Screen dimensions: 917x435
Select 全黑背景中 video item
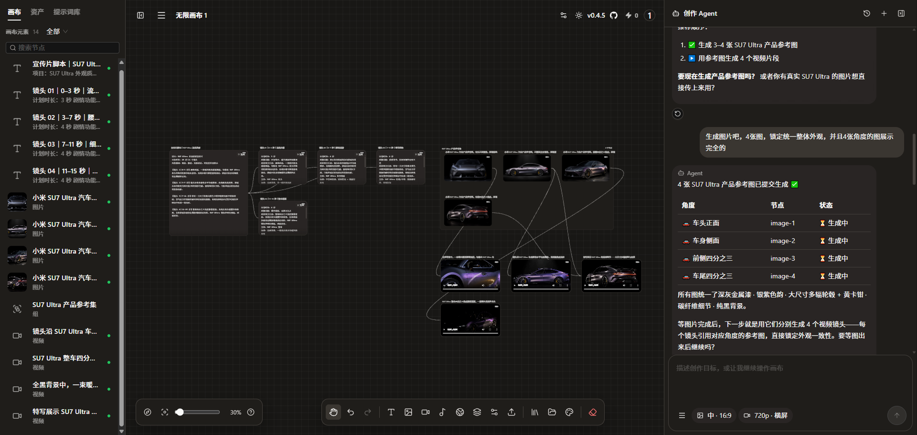pyautogui.click(x=59, y=389)
